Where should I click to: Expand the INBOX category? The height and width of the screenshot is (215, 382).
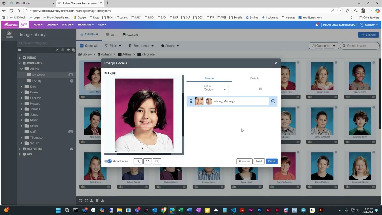tap(19, 58)
